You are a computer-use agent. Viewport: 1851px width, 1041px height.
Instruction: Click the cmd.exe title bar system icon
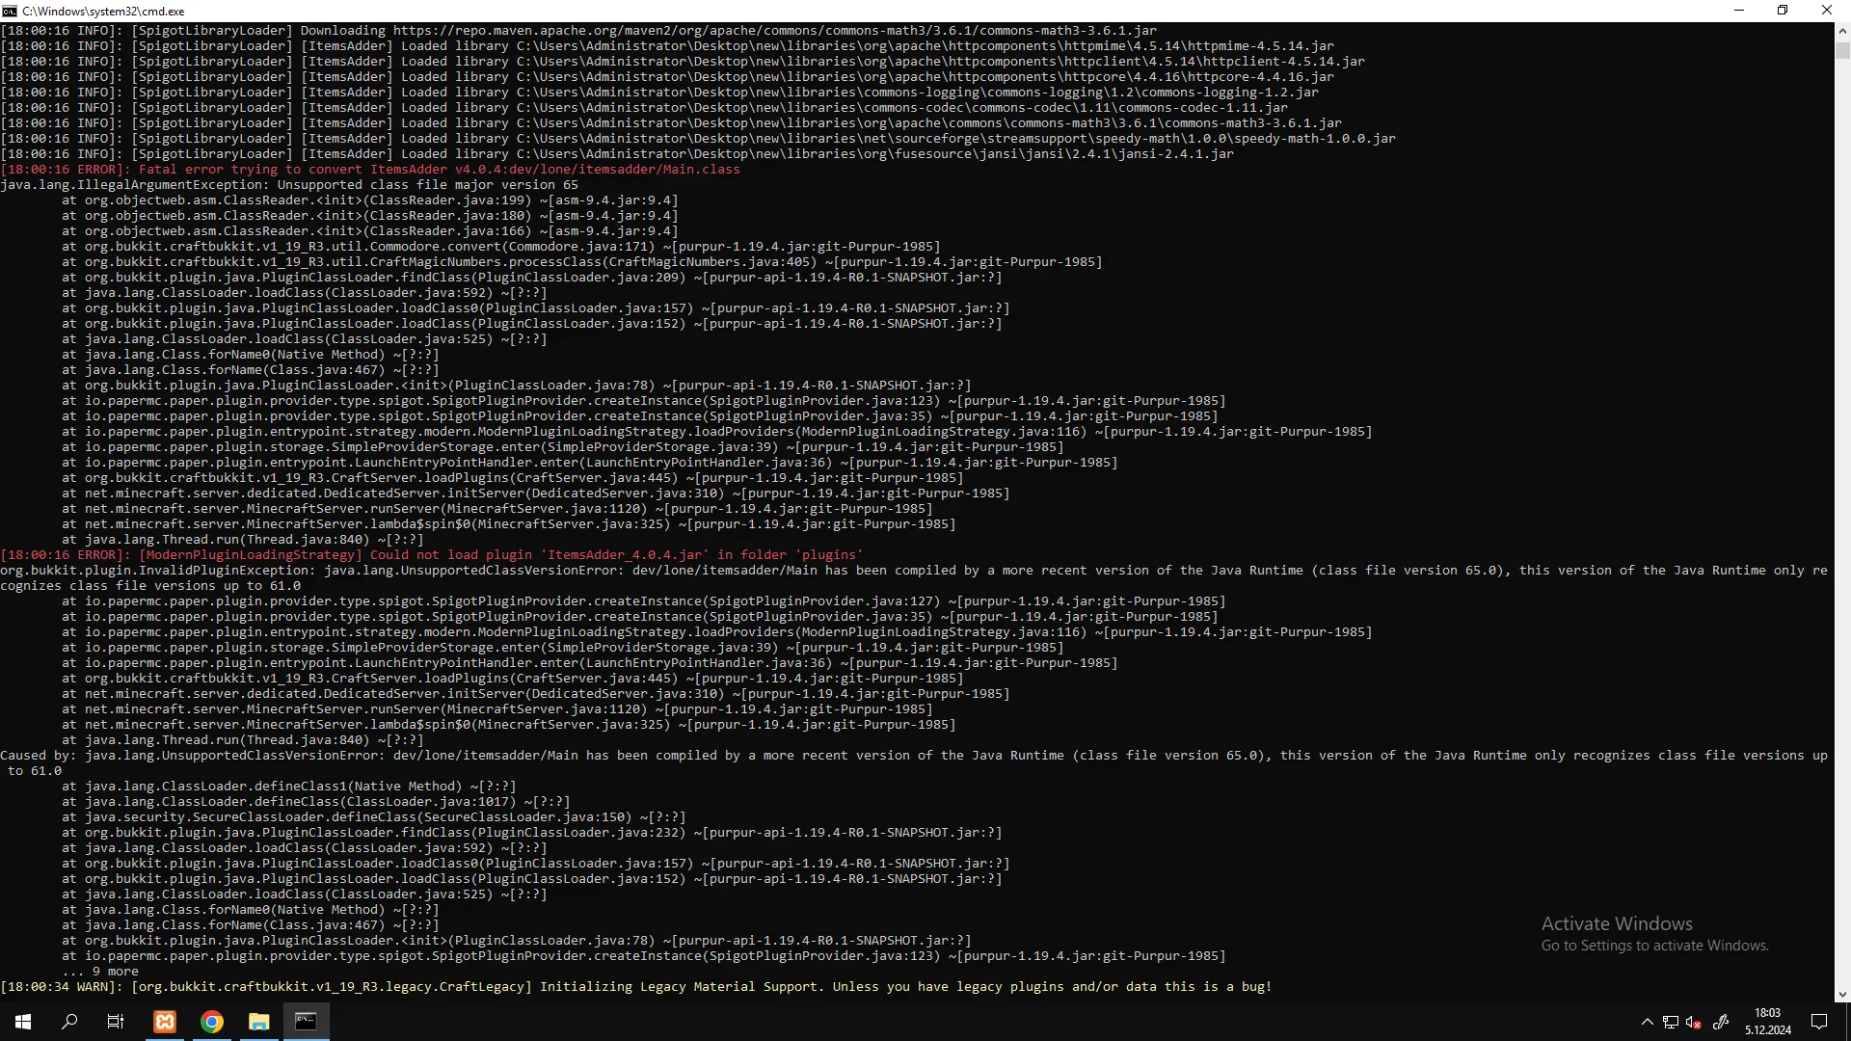pyautogui.click(x=10, y=11)
